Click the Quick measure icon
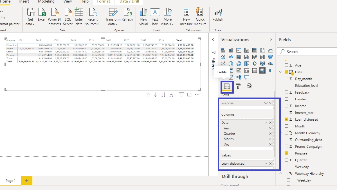The width and height of the screenshot is (337, 190). coord(200,17)
